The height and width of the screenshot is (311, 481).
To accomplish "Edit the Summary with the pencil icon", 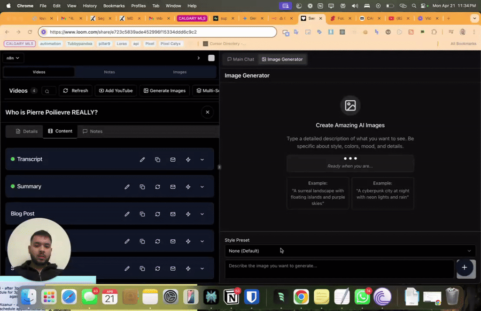I will pos(127,187).
